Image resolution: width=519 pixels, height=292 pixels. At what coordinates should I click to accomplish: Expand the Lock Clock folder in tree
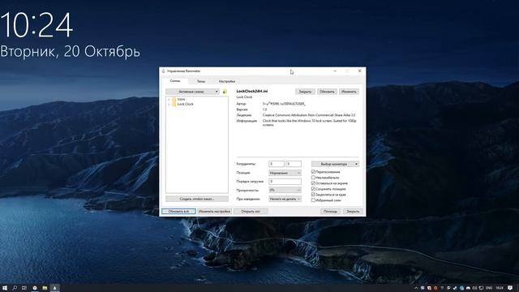coord(169,105)
